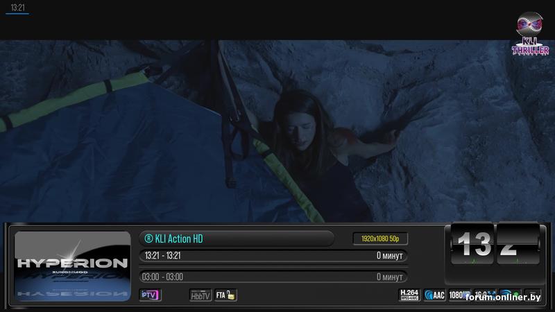This screenshot has width=555, height=312.
Task: Click the AAC audio codec icon
Action: coord(435,295)
